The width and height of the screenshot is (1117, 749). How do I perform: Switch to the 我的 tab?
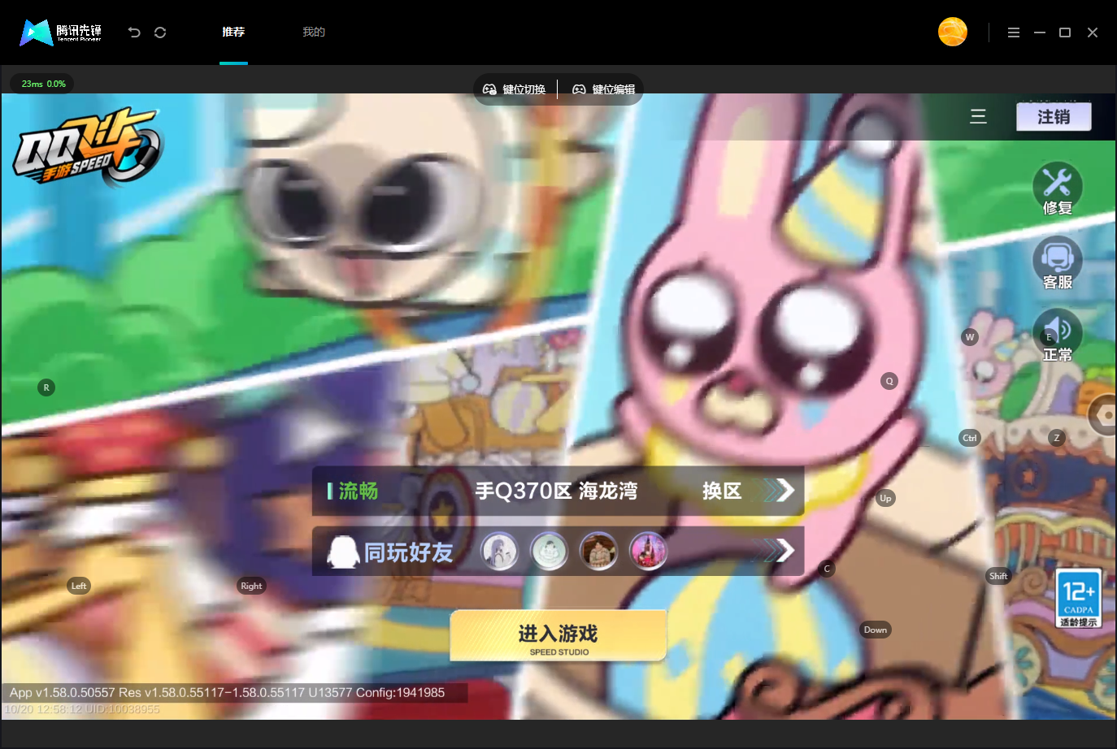click(314, 32)
